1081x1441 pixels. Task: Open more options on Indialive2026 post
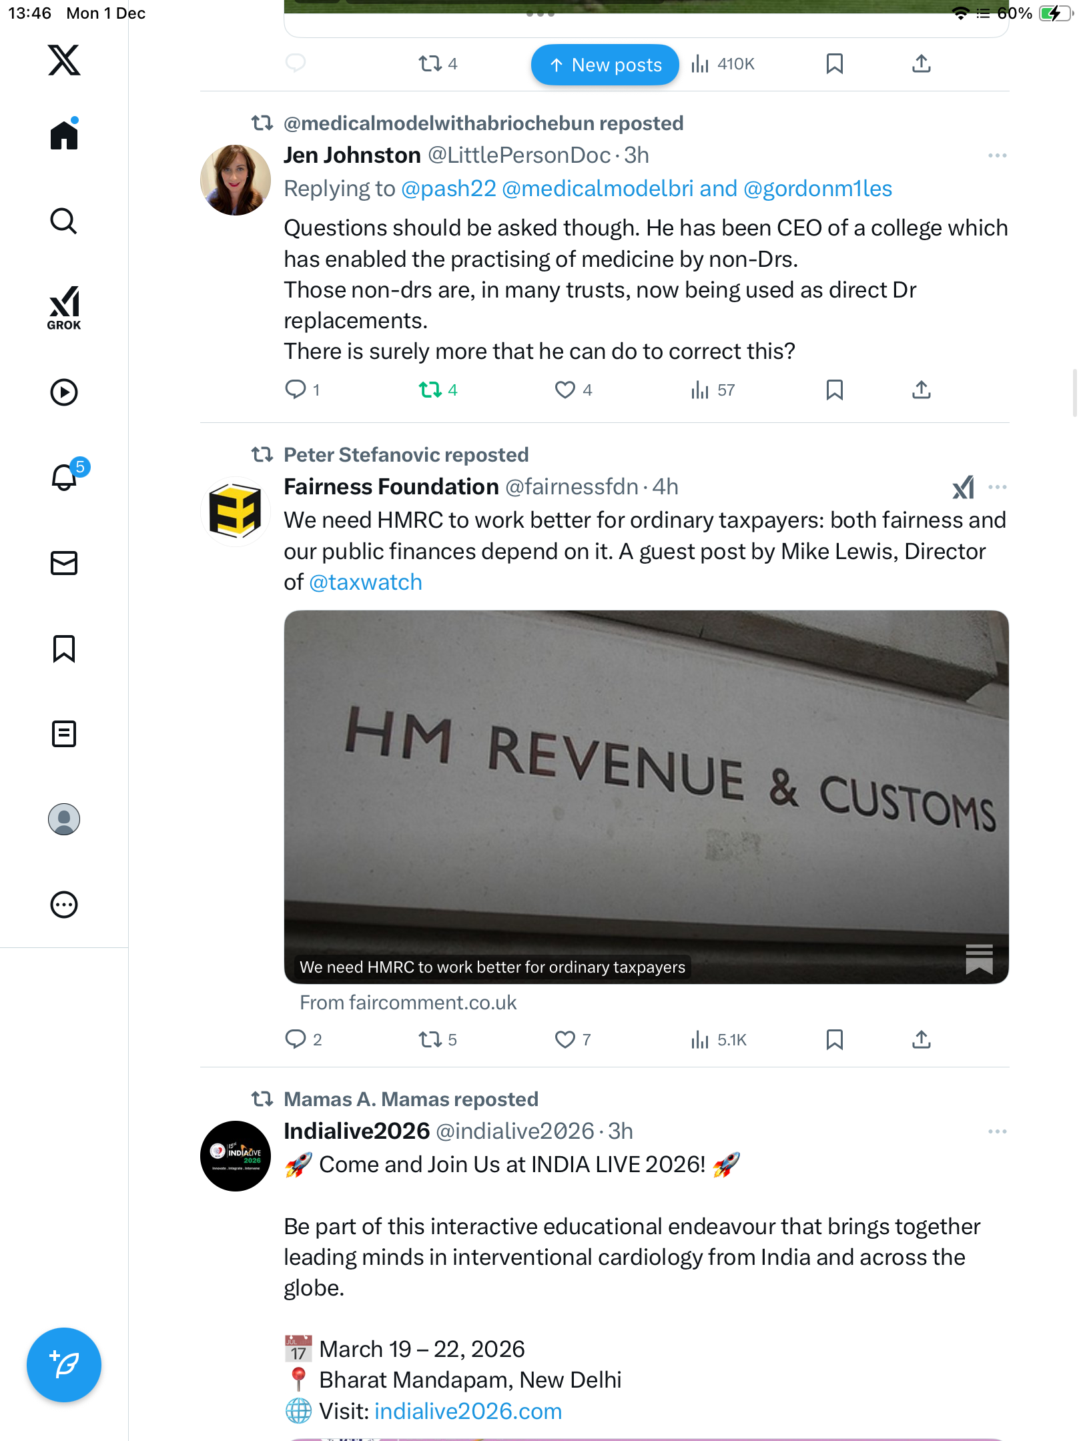coord(997,1131)
